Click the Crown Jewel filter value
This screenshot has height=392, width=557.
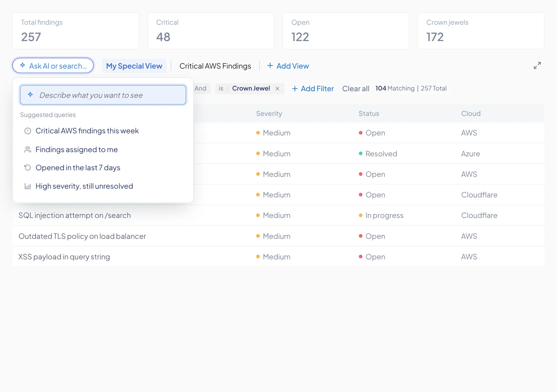click(x=251, y=88)
